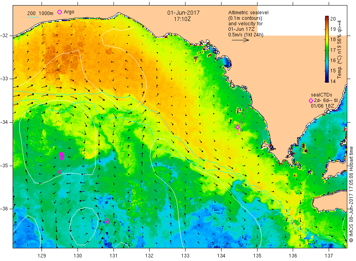Click the temperature color bar scale
Screen dimensions: 356x261
[x=327, y=49]
